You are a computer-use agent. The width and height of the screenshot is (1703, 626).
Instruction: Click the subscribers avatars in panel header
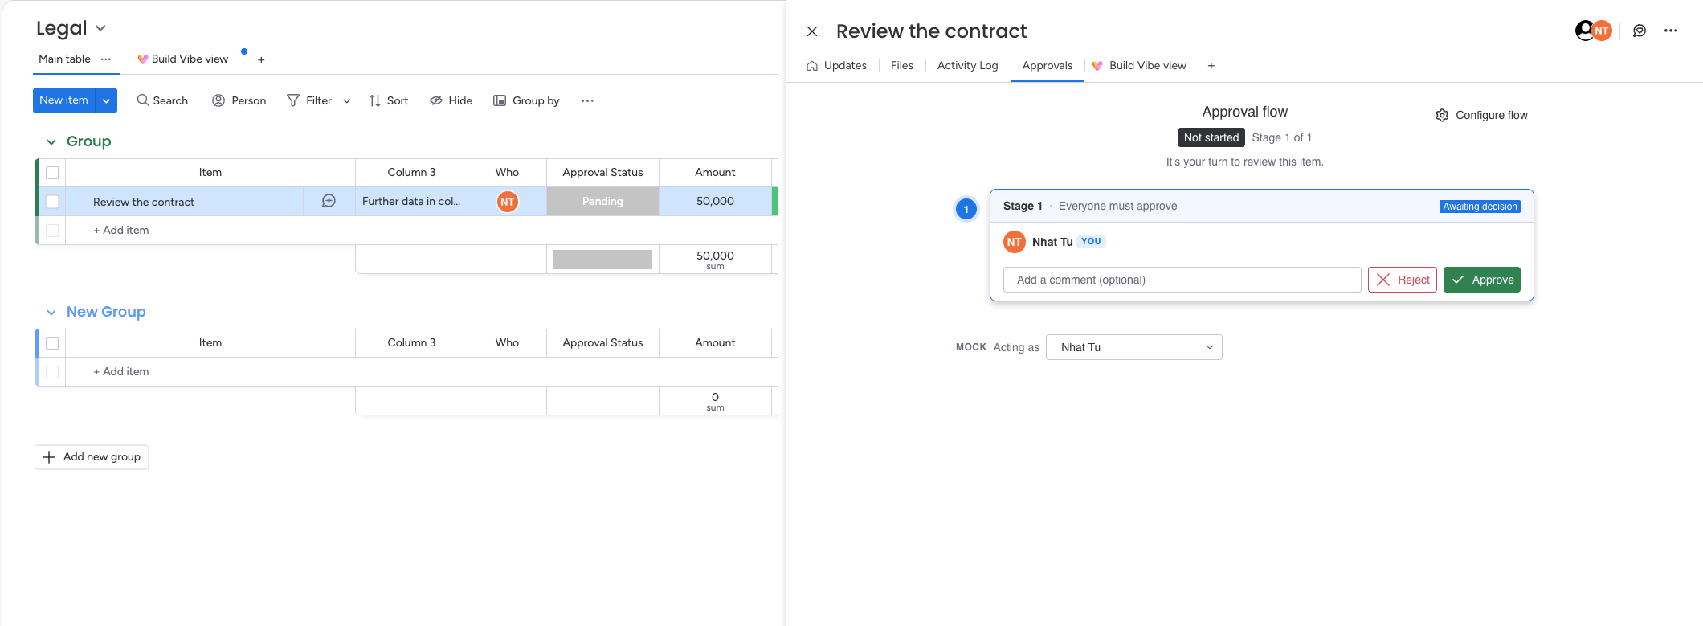(x=1593, y=31)
